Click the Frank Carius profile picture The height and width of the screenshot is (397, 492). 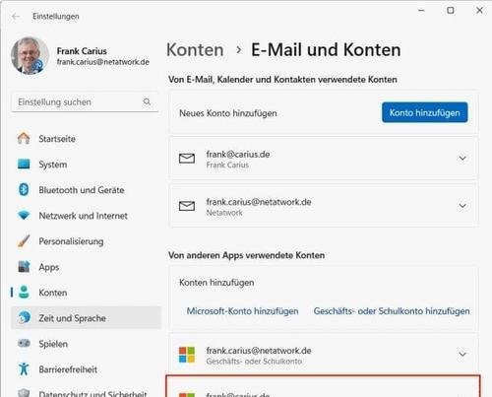tap(30, 55)
